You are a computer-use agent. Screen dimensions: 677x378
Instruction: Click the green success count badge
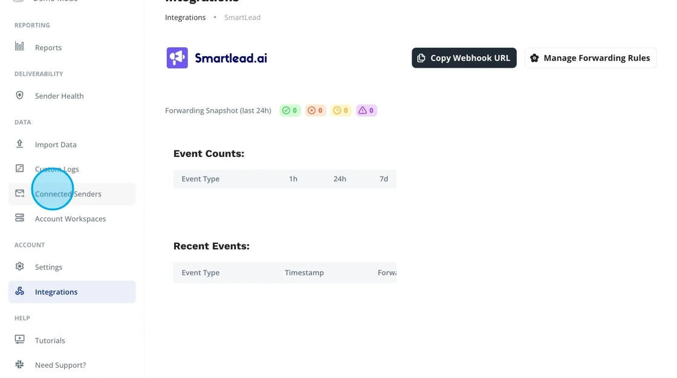coord(290,110)
